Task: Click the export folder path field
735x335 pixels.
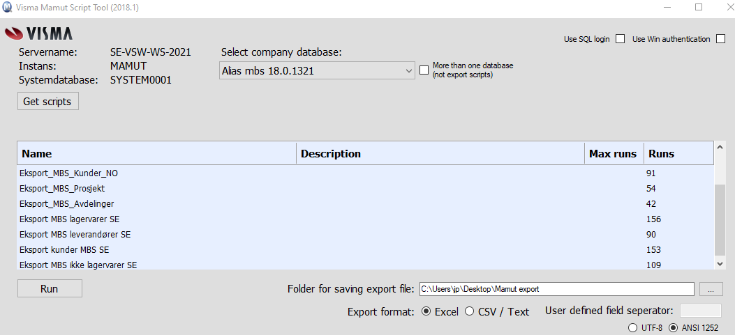Action: point(556,289)
